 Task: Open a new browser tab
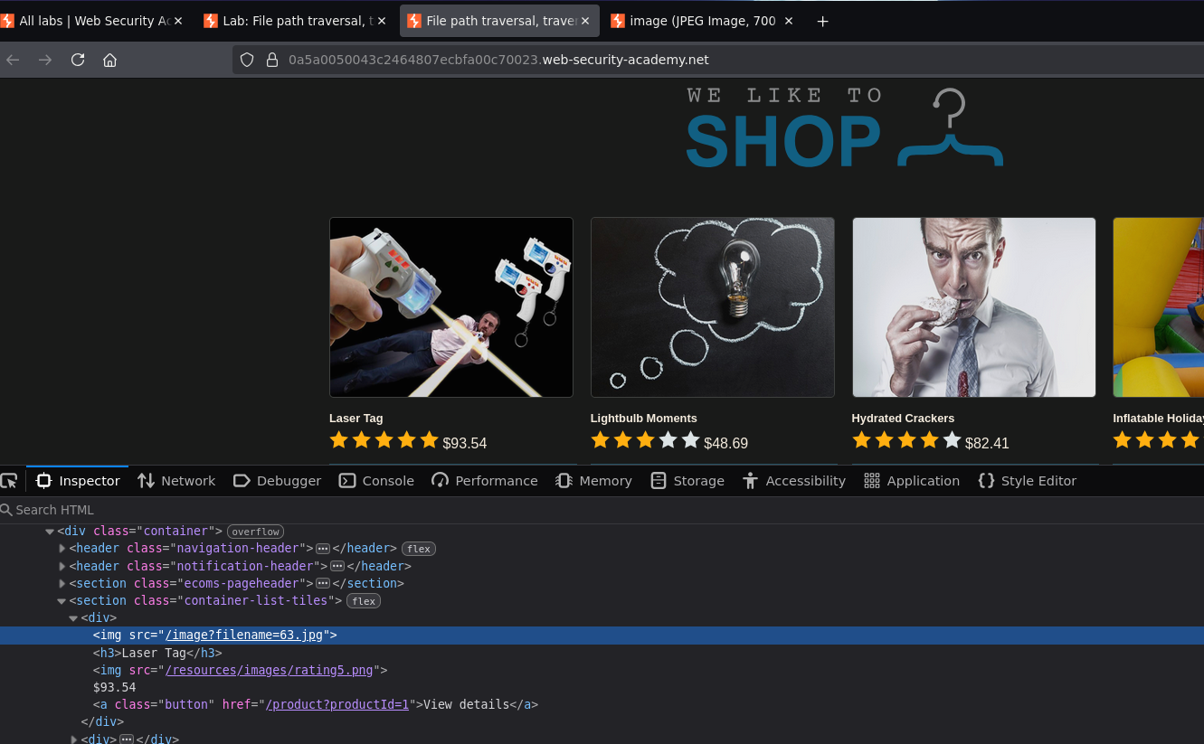point(822,22)
